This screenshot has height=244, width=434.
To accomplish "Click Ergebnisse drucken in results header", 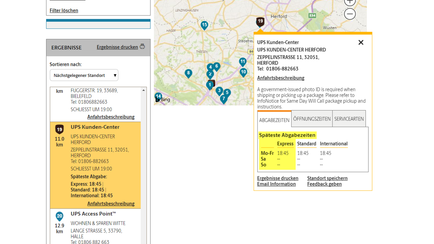I will (x=117, y=47).
